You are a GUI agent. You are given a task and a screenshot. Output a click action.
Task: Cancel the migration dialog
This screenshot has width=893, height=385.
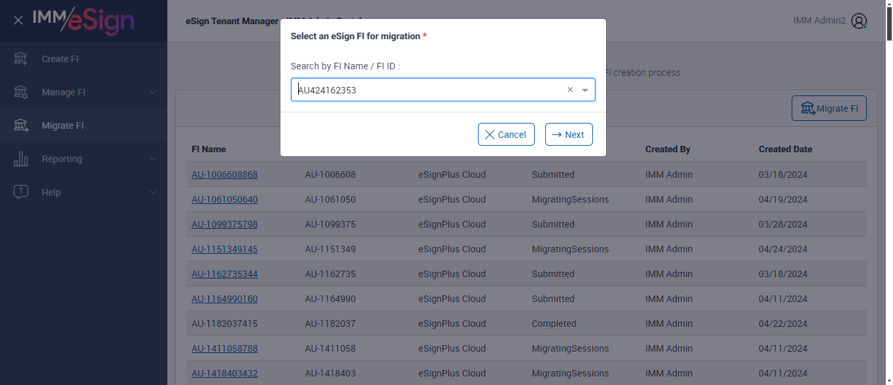coord(506,135)
